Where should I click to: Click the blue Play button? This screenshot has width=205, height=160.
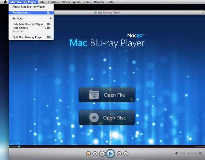coord(110,154)
